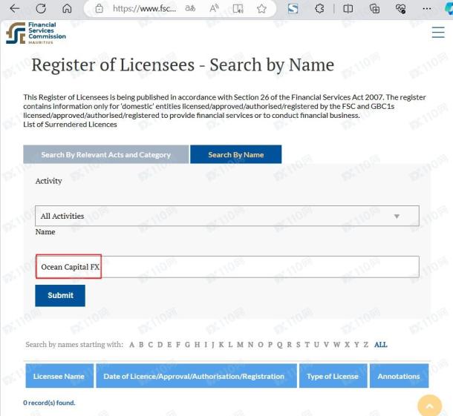This screenshot has width=453, height=416.
Task: Filter names starting with F
Action: click(x=178, y=345)
